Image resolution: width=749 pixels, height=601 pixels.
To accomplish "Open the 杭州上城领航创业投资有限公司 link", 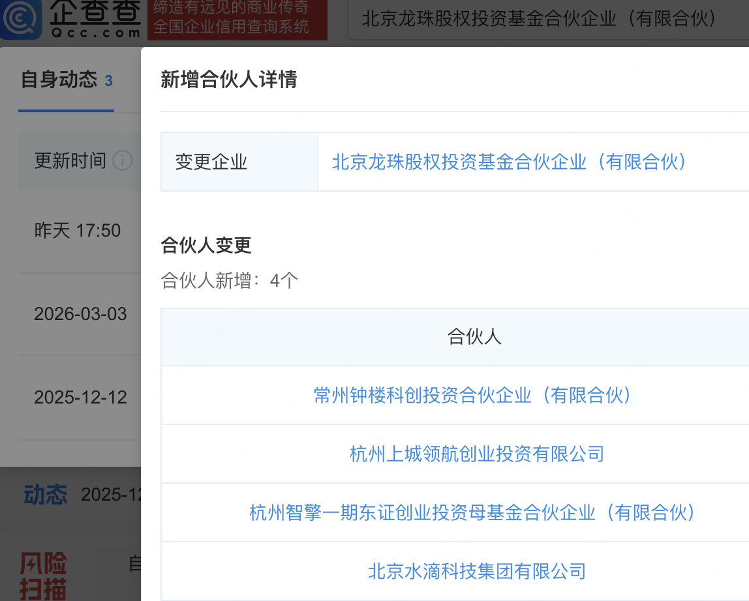I will pyautogui.click(x=477, y=454).
